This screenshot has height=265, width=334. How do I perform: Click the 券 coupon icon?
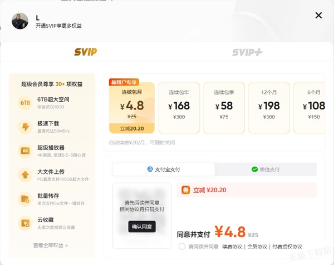tap(185, 190)
